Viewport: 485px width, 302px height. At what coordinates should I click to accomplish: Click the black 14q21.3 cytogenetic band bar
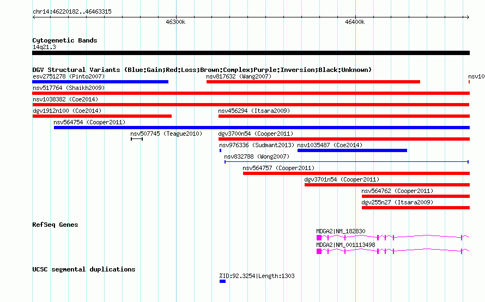(x=251, y=53)
